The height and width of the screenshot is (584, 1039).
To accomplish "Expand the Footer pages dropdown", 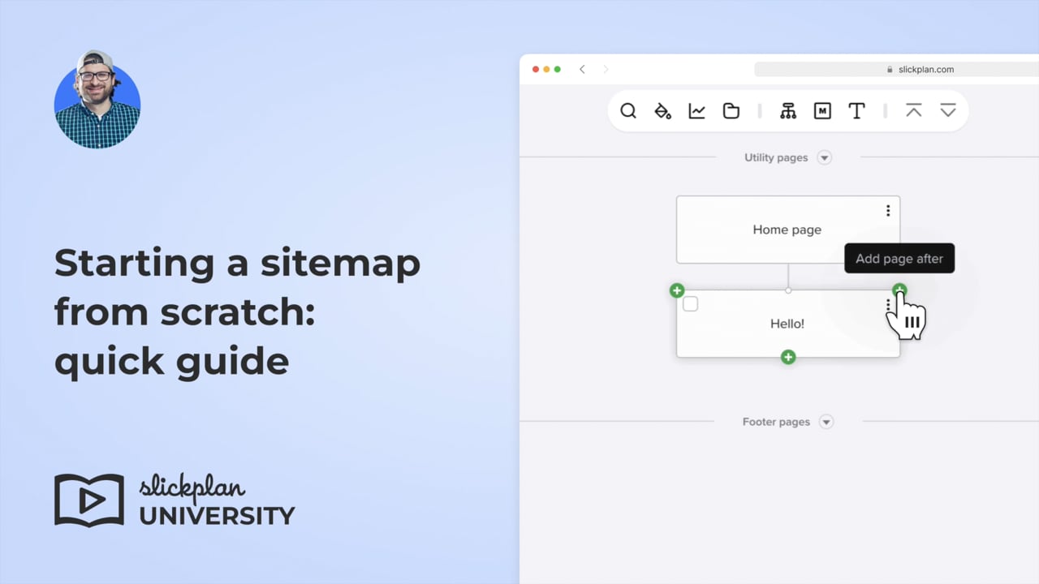I will click(x=826, y=422).
